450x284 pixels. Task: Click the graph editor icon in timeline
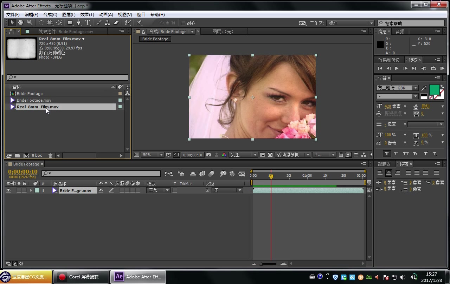242,174
